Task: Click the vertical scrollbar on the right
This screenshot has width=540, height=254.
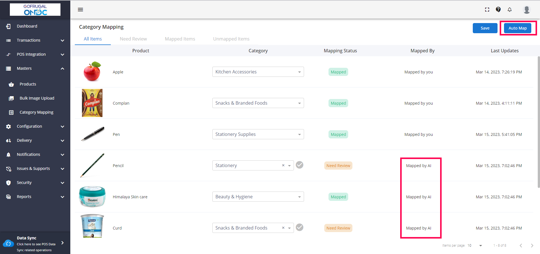Action: 539,122
